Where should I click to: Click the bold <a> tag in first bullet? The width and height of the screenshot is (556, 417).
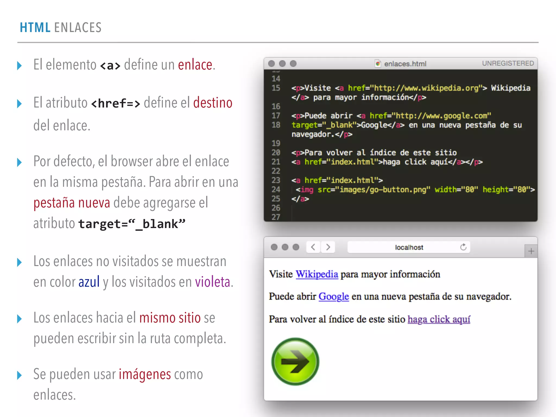coord(110,65)
